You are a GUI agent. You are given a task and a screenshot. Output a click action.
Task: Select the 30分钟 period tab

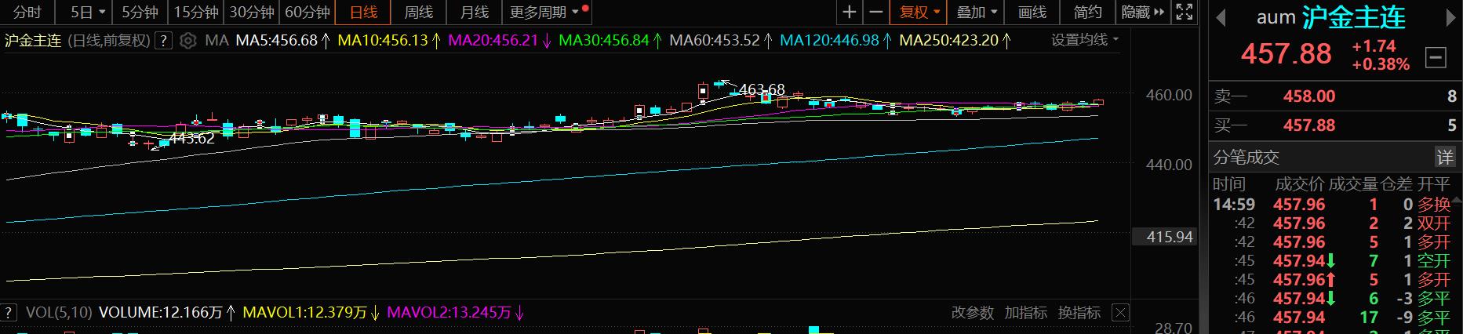pos(252,13)
